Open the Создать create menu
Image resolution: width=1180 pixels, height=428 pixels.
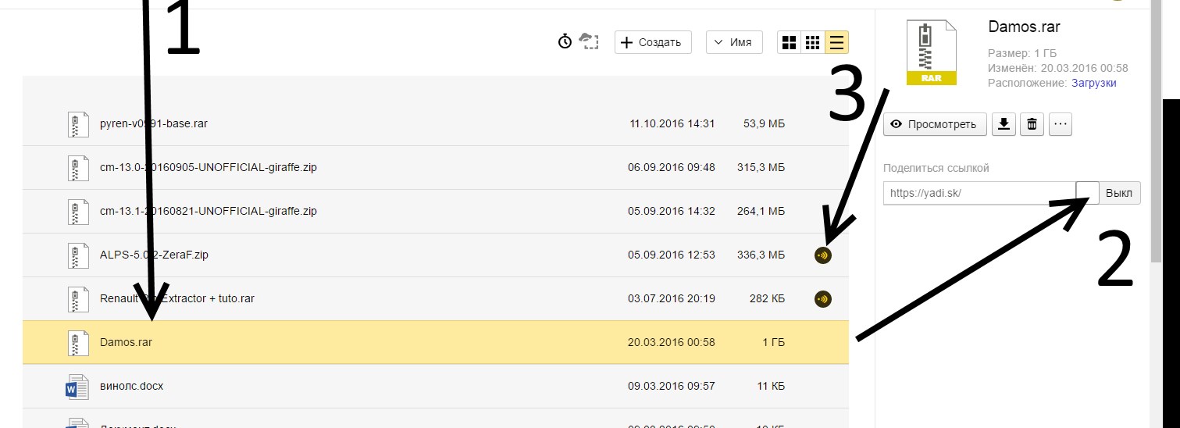[653, 42]
